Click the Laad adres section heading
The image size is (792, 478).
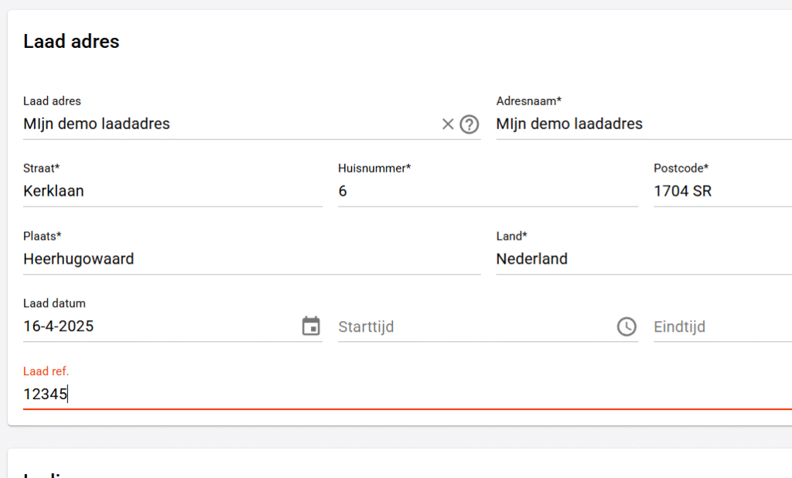click(x=71, y=42)
